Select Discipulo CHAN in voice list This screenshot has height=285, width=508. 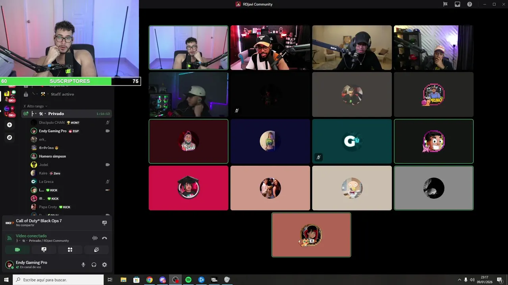point(70,123)
